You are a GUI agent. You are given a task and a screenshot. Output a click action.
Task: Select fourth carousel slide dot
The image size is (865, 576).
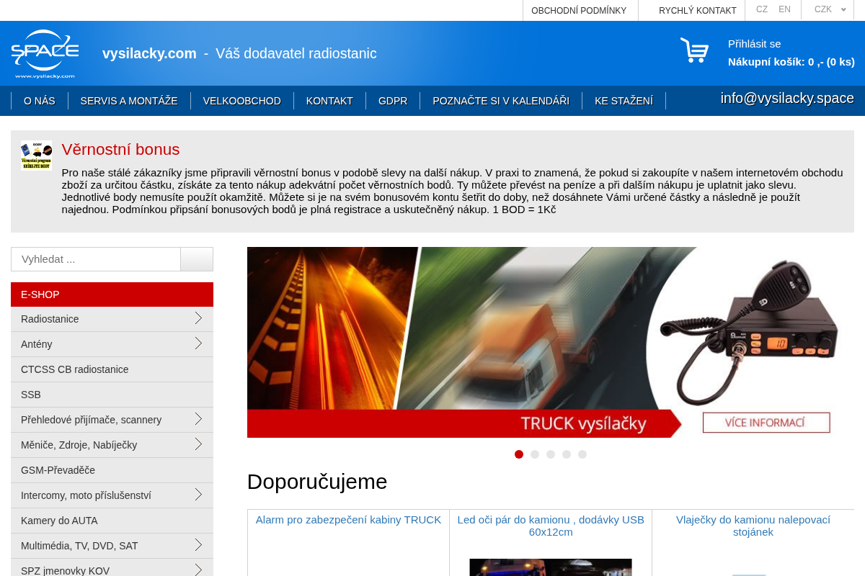tap(567, 454)
